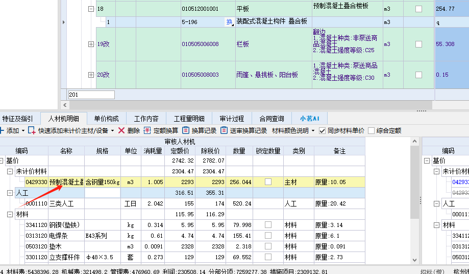The height and width of the screenshot is (274, 469).
Task: Click the 消耗里 column header
Action: pos(153,151)
